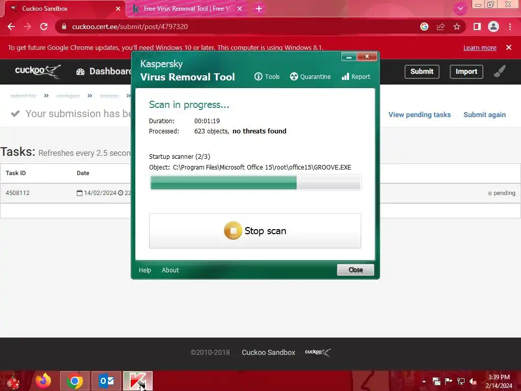Open Action Center flag icon
521x391 pixels.
448,381
